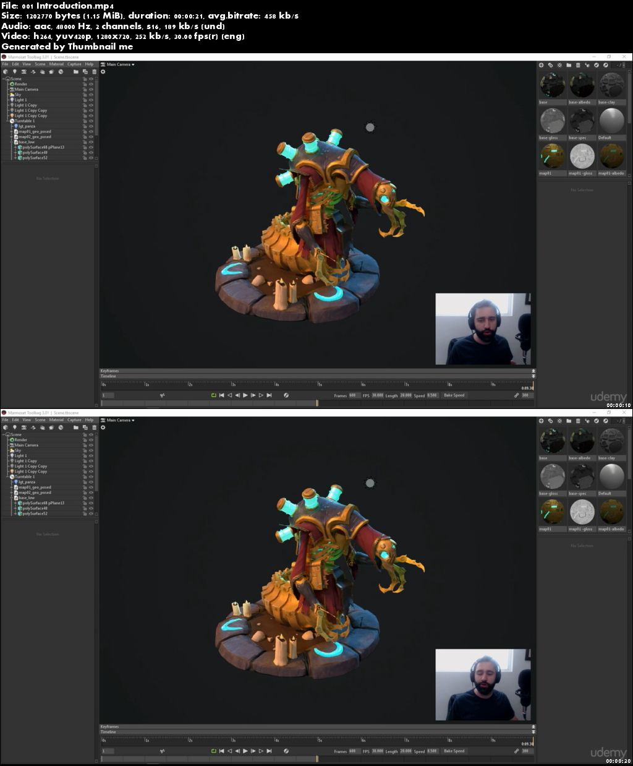The image size is (633, 766).
Task: Click materials folder icon in upper frame
Action: point(569,64)
